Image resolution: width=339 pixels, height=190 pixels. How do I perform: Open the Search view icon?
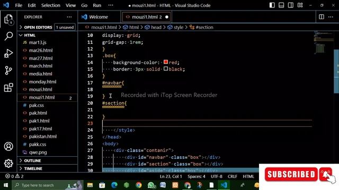[8, 36]
